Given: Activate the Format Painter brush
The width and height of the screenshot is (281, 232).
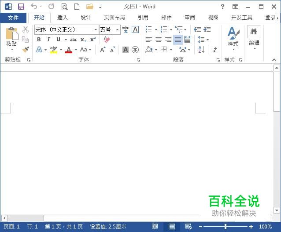Looking at the screenshot, I should click(26, 50).
